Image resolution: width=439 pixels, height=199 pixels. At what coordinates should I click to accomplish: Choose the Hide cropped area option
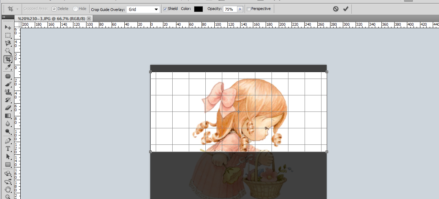click(x=80, y=9)
